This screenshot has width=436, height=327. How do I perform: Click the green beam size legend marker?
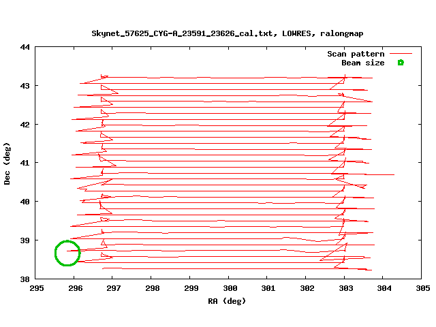401,63
